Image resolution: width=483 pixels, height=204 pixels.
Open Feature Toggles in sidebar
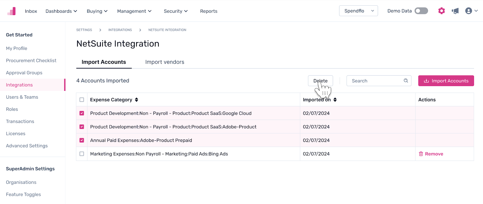tap(24, 194)
